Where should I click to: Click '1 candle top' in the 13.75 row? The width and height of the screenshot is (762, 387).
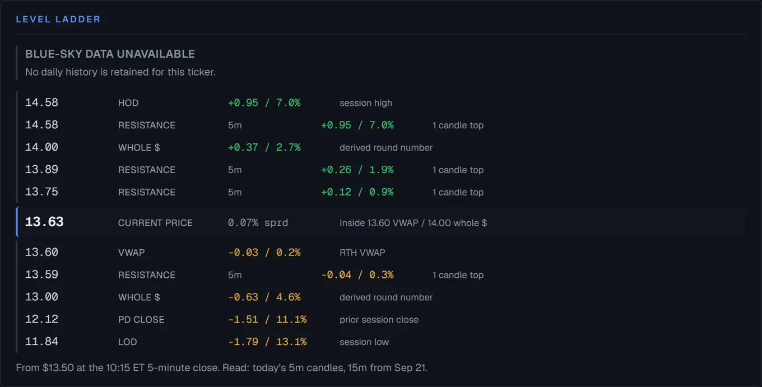point(458,193)
